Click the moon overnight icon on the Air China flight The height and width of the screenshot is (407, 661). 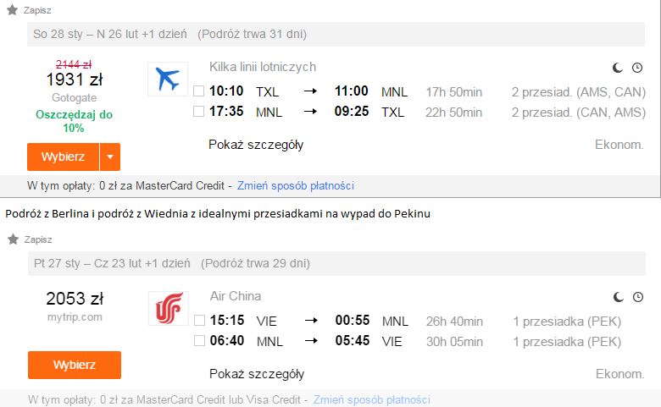pyautogui.click(x=619, y=297)
